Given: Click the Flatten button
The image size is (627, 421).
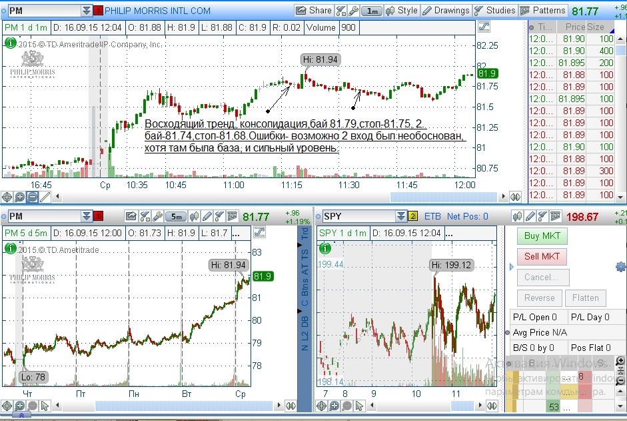Looking at the screenshot, I should (x=586, y=298).
